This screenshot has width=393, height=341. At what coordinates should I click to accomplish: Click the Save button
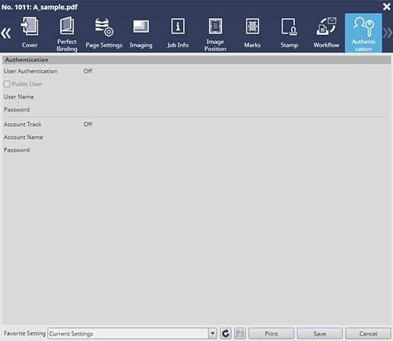coord(320,333)
